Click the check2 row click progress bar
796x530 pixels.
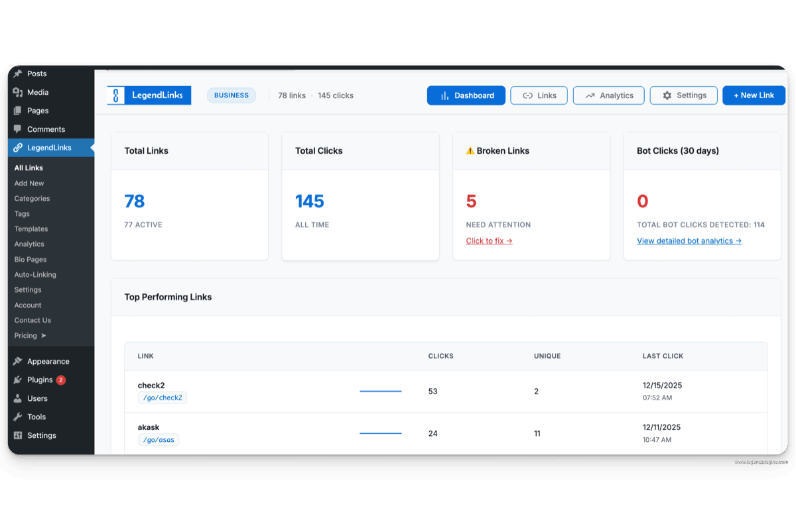coord(381,392)
